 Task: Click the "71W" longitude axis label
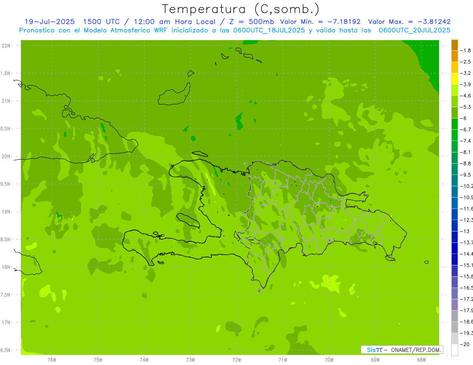click(x=283, y=359)
